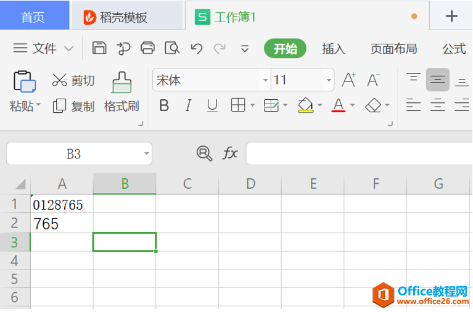Open the 宋体 font name dropdown
473x312 pixels.
(x=265, y=80)
